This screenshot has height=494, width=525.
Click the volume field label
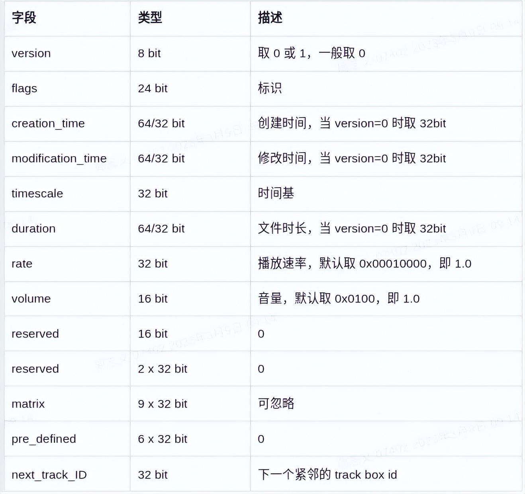31,299
